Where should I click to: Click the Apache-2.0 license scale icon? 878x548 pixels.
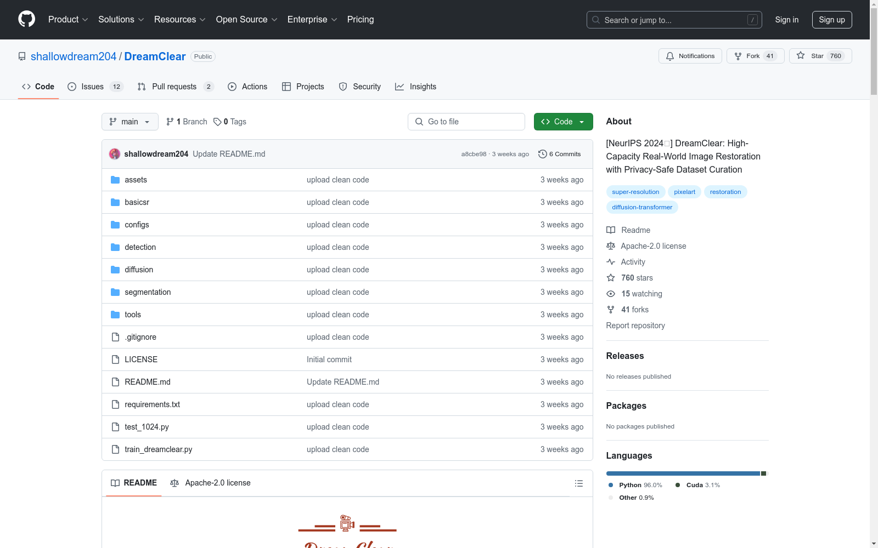point(611,246)
